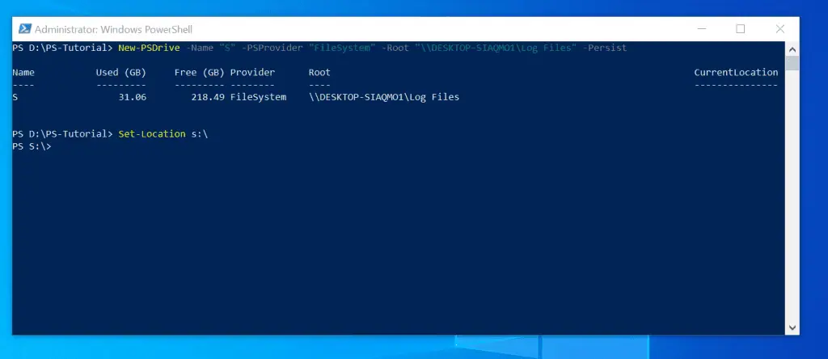Viewport: 828px width, 359px height.
Task: Click the root path in the output row
Action: click(384, 97)
